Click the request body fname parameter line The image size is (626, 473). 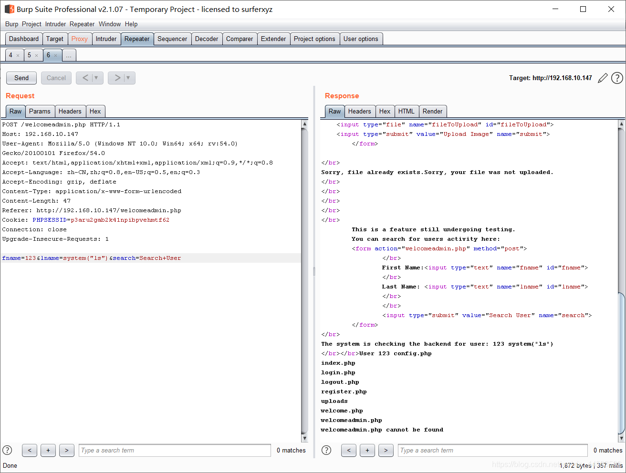pos(151,258)
